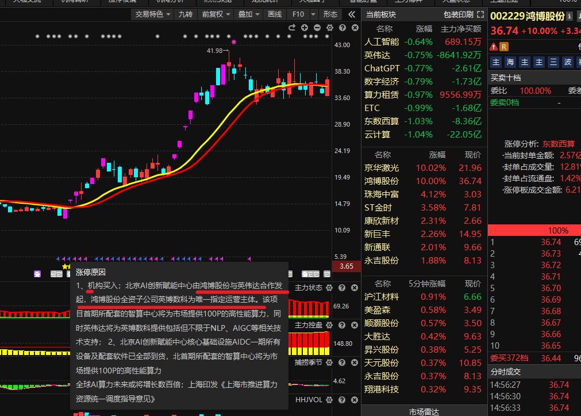Close the main chart indicator with X icon

point(355,28)
